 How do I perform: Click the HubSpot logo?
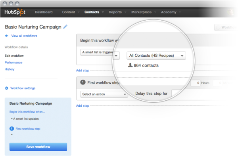[x=15, y=12]
